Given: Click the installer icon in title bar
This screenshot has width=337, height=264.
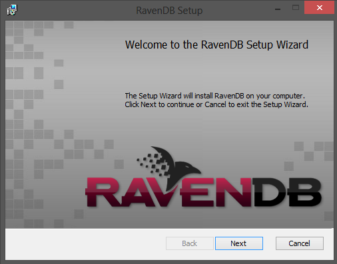Looking at the screenshot, I should [12, 10].
